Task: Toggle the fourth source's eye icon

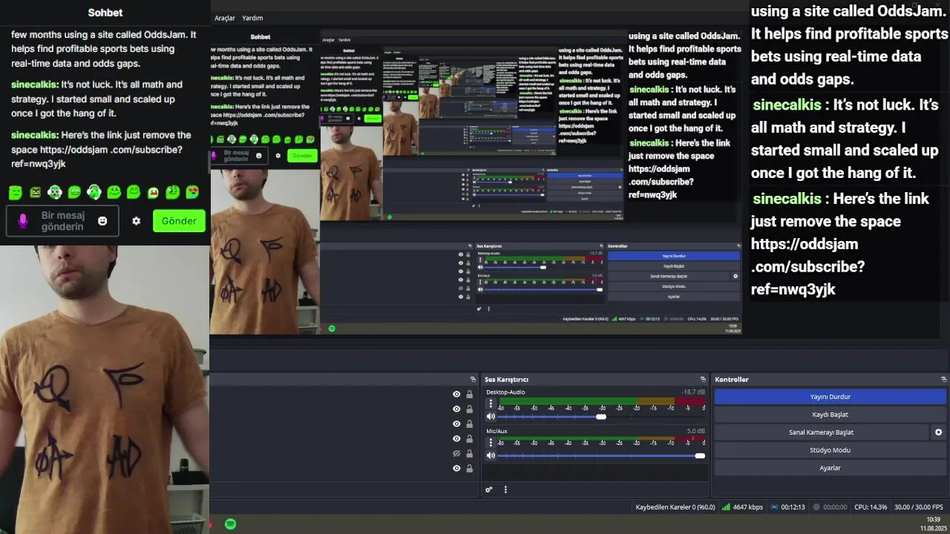Action: [x=456, y=439]
